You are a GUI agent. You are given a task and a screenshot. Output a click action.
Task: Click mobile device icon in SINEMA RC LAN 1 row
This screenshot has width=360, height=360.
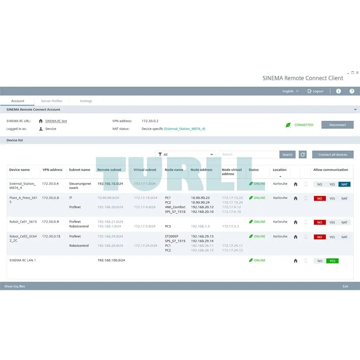coord(306,261)
